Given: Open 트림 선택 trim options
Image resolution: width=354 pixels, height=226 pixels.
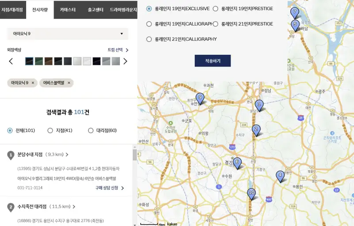Looking at the screenshot, I should [118, 50].
